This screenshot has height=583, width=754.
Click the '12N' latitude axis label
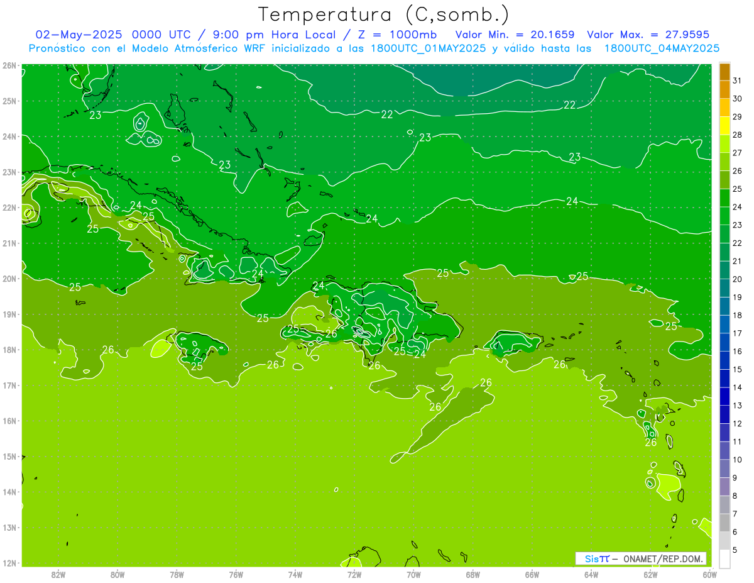9,563
